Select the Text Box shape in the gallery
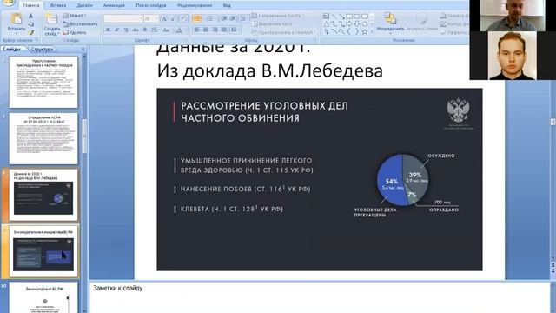This screenshot has width=556, height=313. [326, 16]
